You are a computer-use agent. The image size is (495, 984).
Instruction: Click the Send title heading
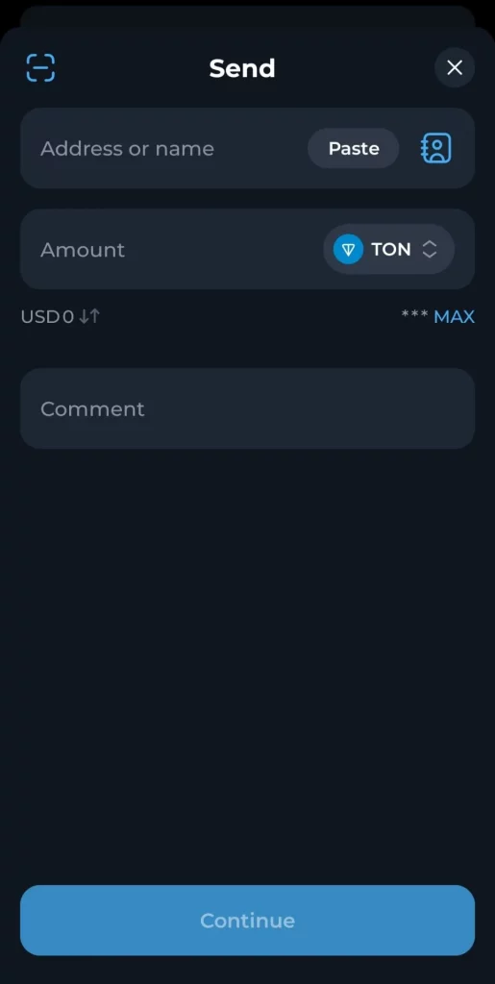click(x=242, y=68)
